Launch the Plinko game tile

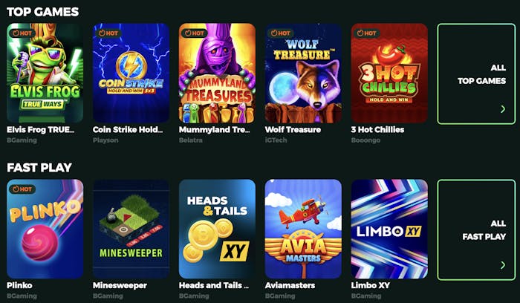pos(45,229)
